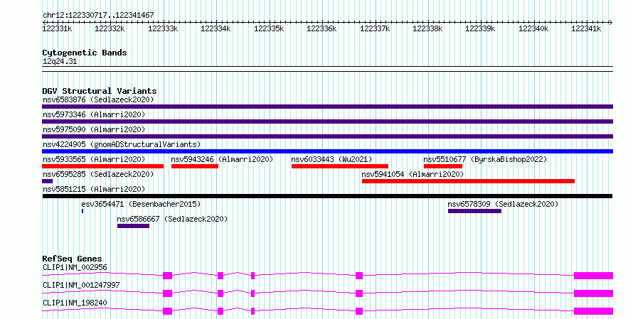The width and height of the screenshot is (633, 319).
Task: Click the purple bar under nsv6583876
Action: click(327, 107)
